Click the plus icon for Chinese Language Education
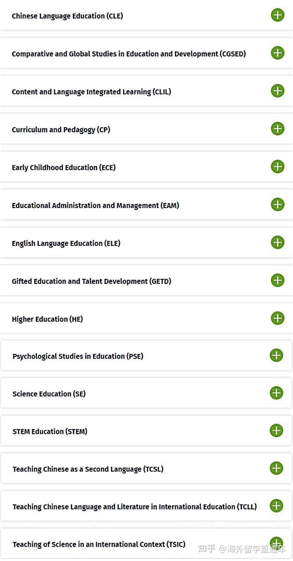Viewport: 293px width, 561px height. [277, 15]
